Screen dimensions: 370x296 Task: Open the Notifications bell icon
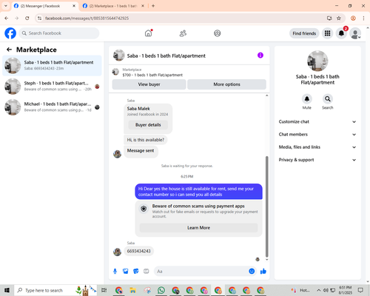(341, 33)
